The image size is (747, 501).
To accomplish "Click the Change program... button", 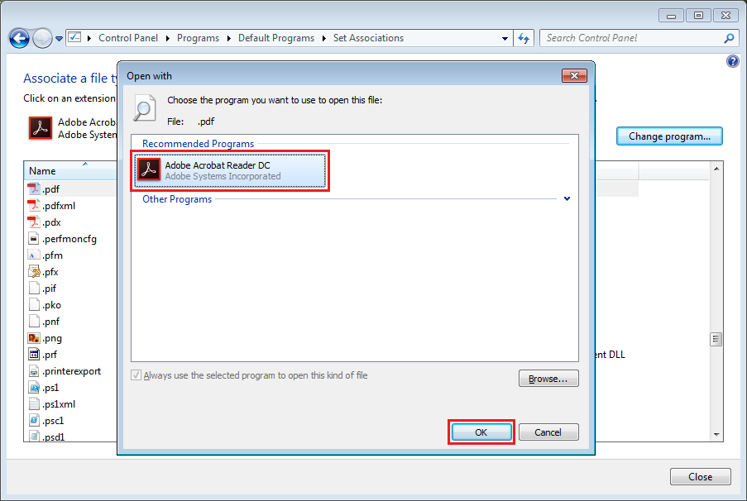I will [x=669, y=136].
